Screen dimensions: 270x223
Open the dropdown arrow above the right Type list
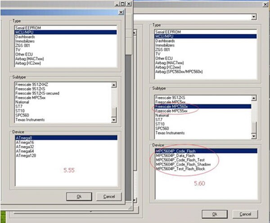(x=254, y=17)
